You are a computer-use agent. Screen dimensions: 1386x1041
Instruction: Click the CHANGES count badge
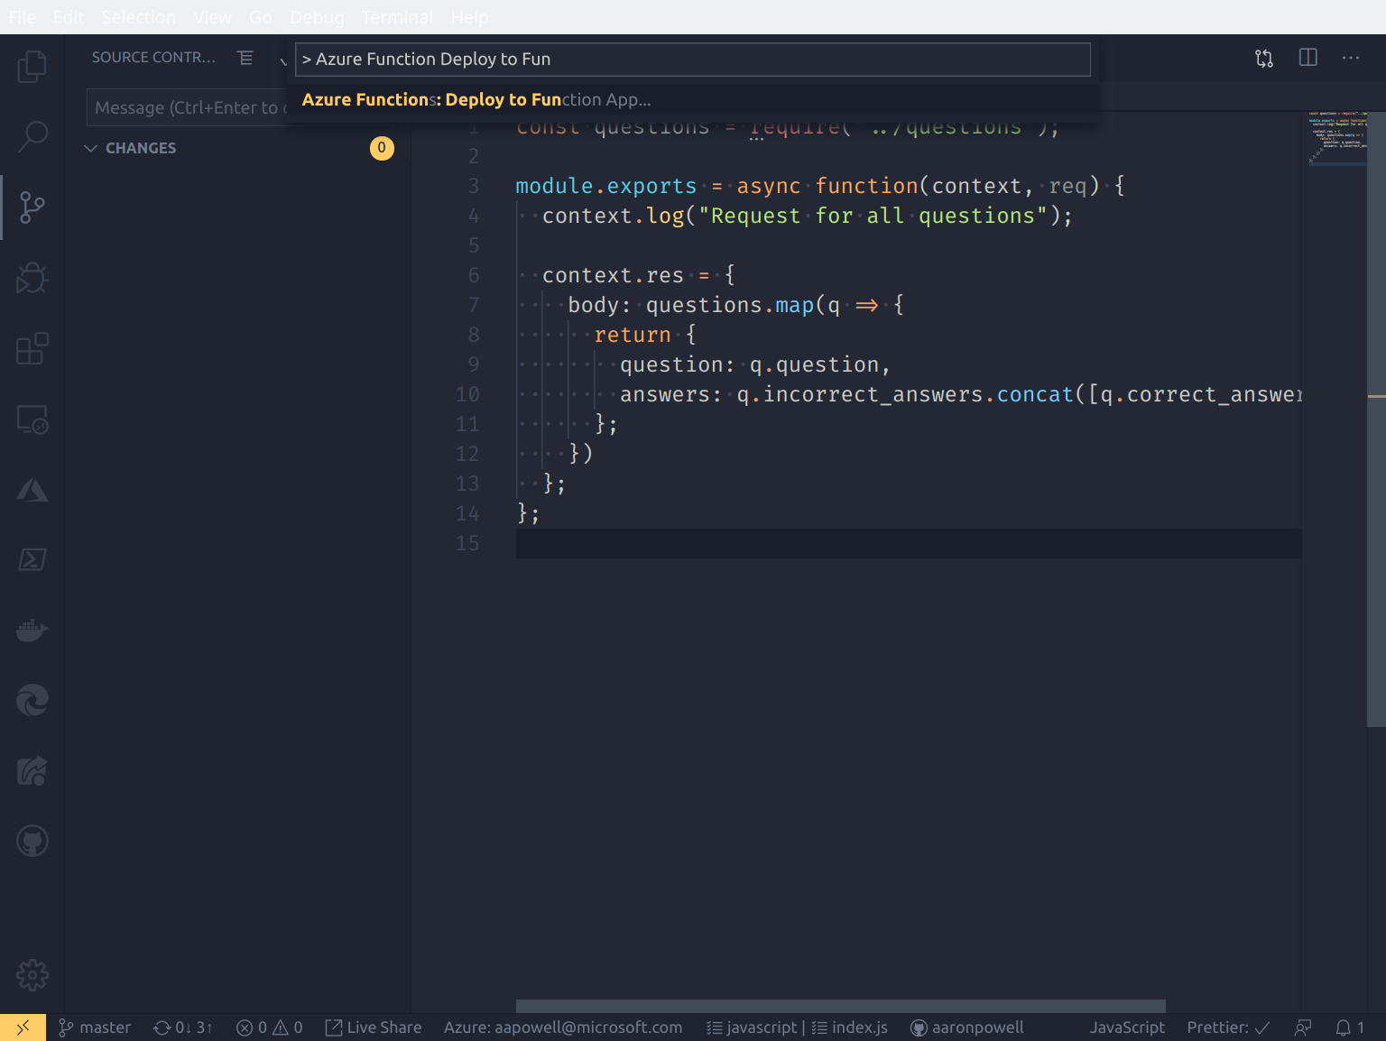382,148
